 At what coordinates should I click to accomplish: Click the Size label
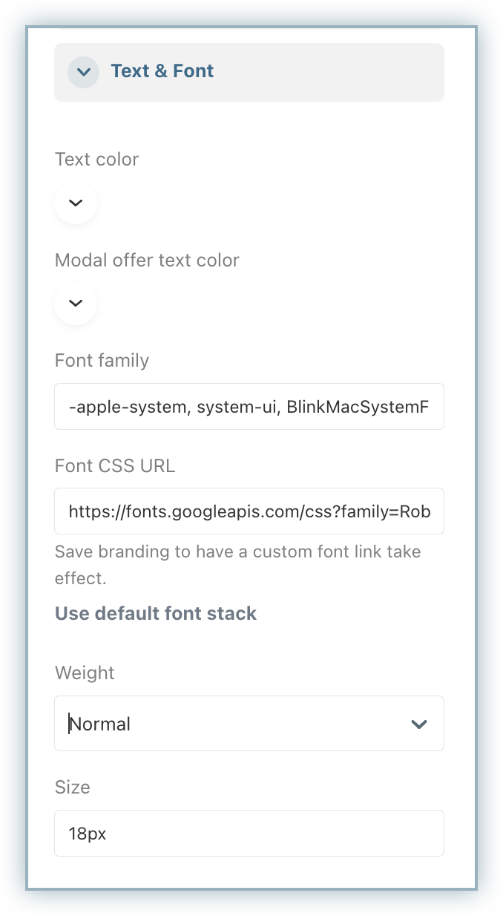pyautogui.click(x=72, y=788)
